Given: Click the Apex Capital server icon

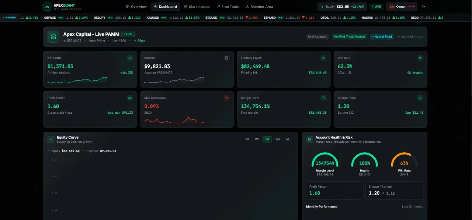Looking at the screenshot, I should [x=53, y=37].
